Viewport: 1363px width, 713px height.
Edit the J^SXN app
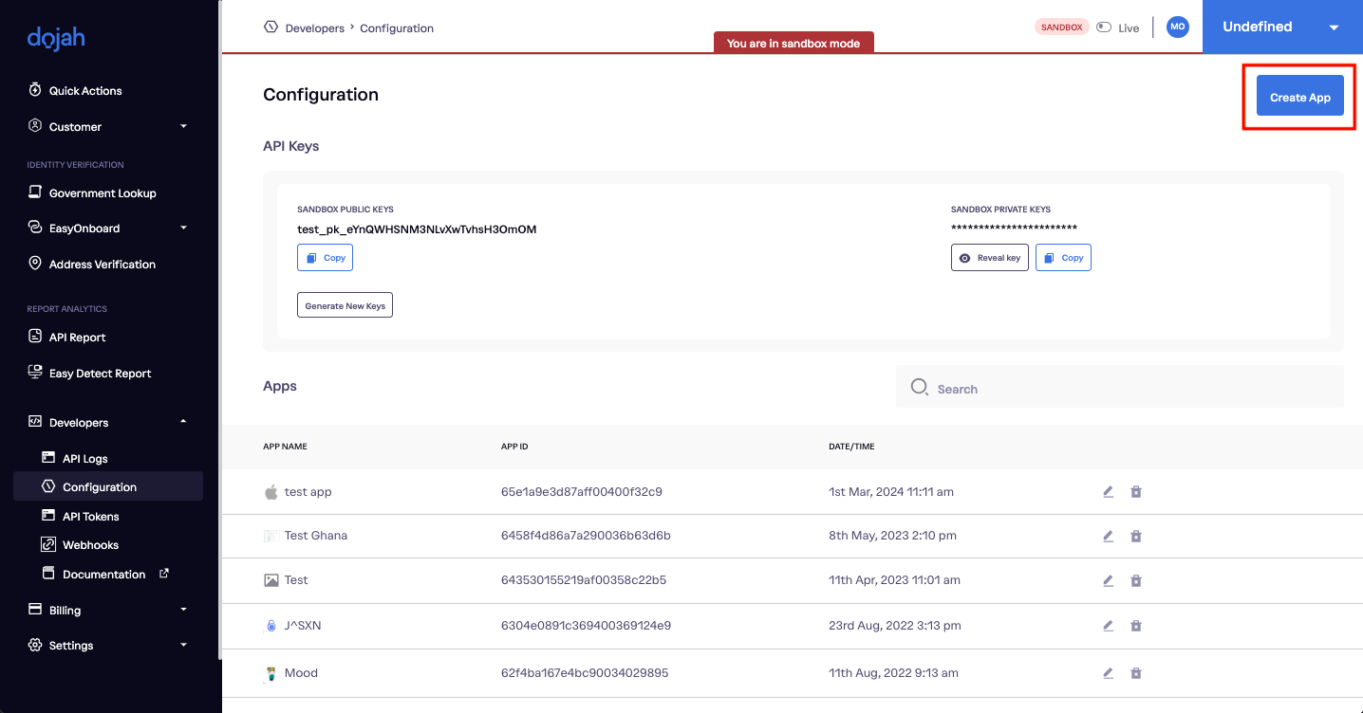pyautogui.click(x=1108, y=626)
